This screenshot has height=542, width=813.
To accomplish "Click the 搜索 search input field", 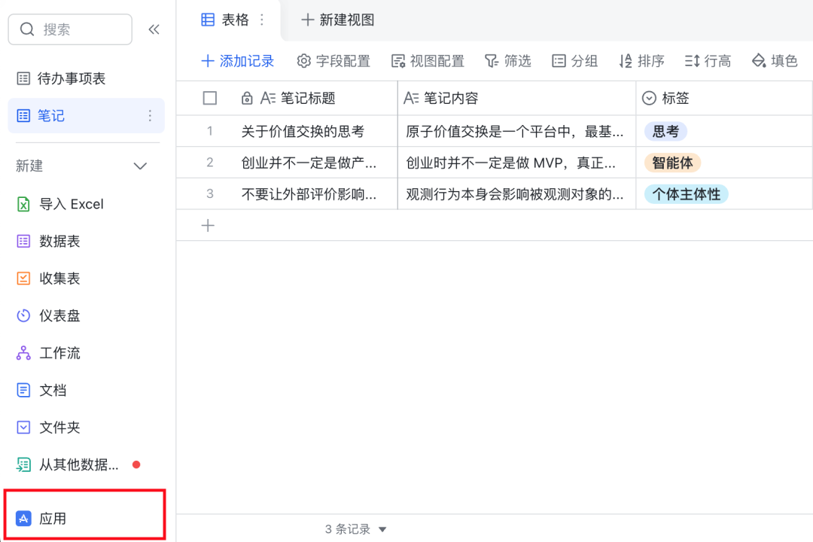I will coord(70,29).
